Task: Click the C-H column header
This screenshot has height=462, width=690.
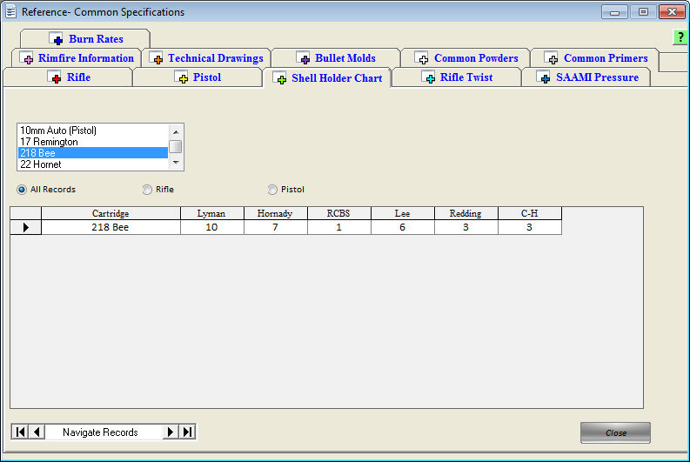Action: pyautogui.click(x=529, y=213)
